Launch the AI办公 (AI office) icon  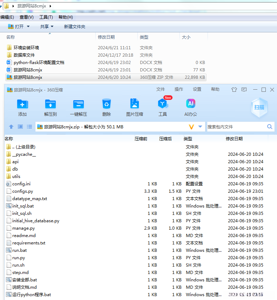point(191,103)
